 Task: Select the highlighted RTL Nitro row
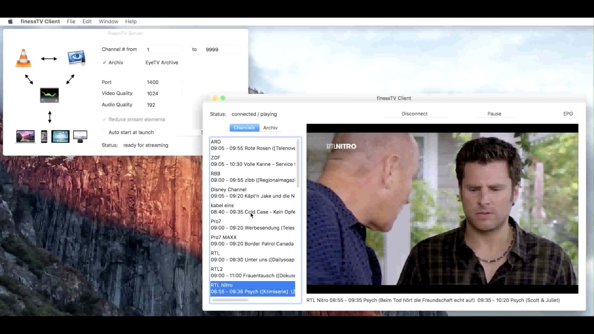253,289
